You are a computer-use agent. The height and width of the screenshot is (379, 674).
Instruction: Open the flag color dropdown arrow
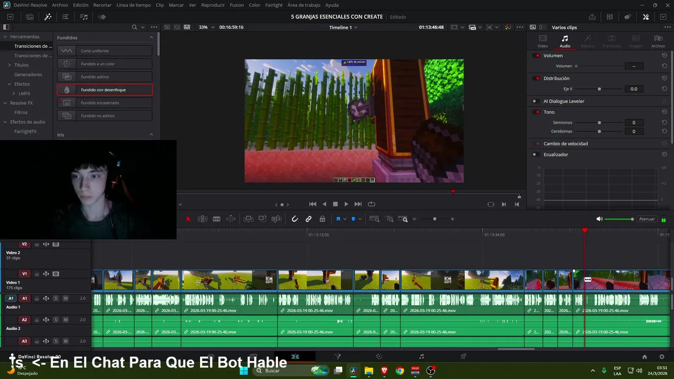coord(345,219)
